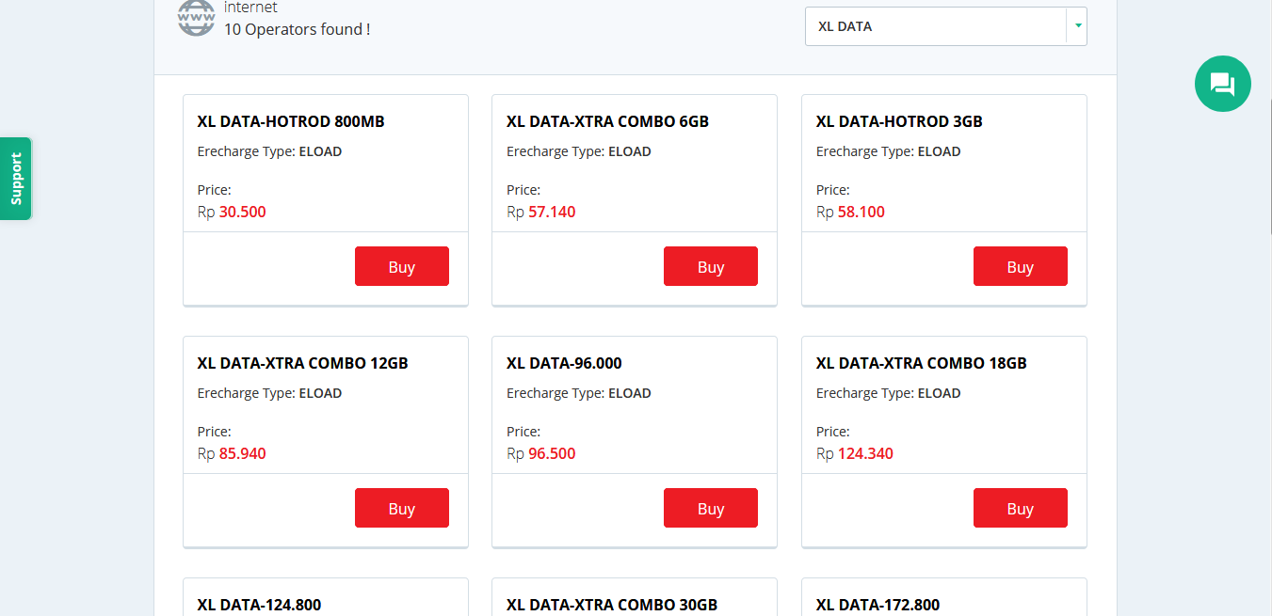Click the XL DATA-124.800 card title

point(259,605)
